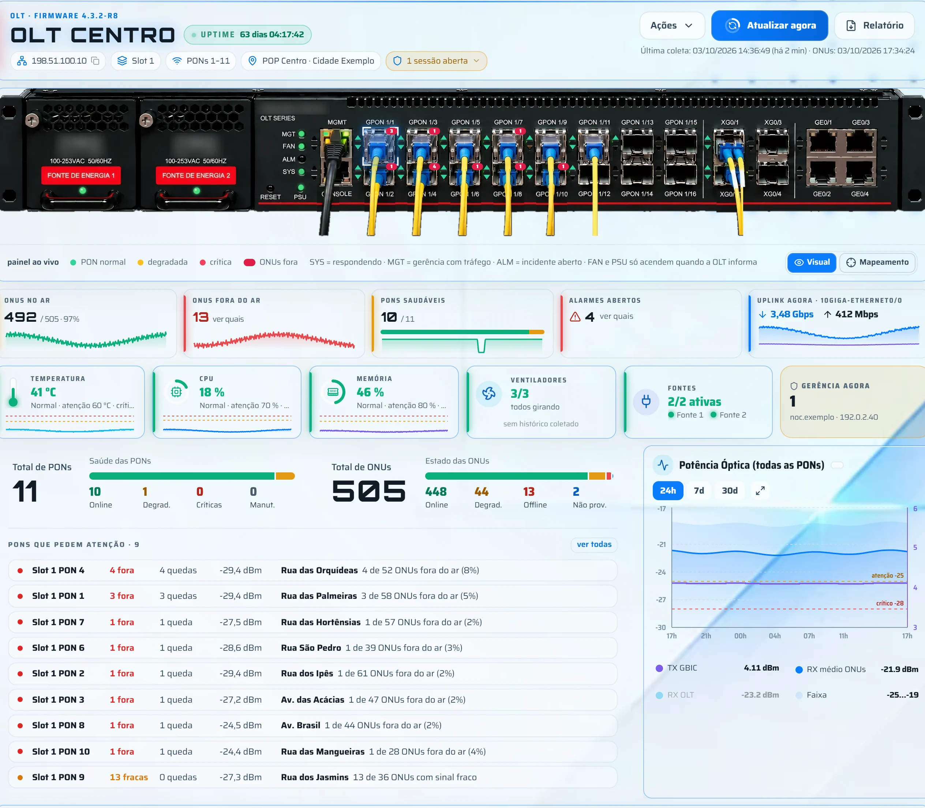Click the Relatório document icon
925x808 pixels.
pos(851,26)
